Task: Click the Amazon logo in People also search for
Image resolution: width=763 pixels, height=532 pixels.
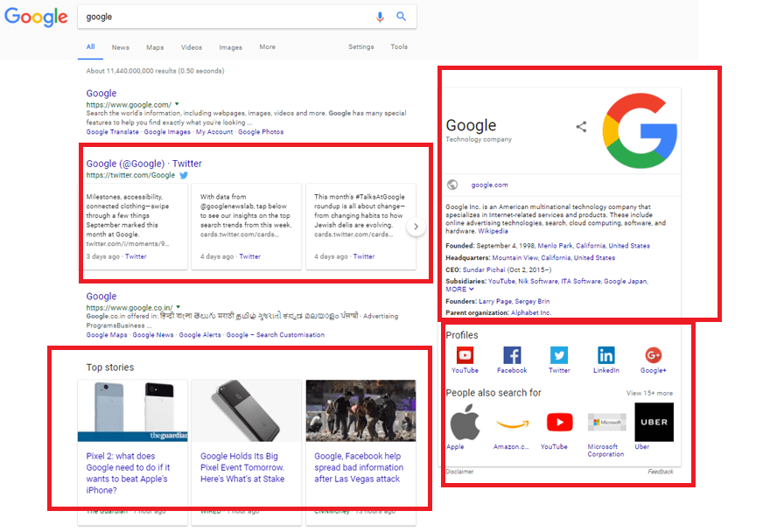Action: [x=512, y=424]
